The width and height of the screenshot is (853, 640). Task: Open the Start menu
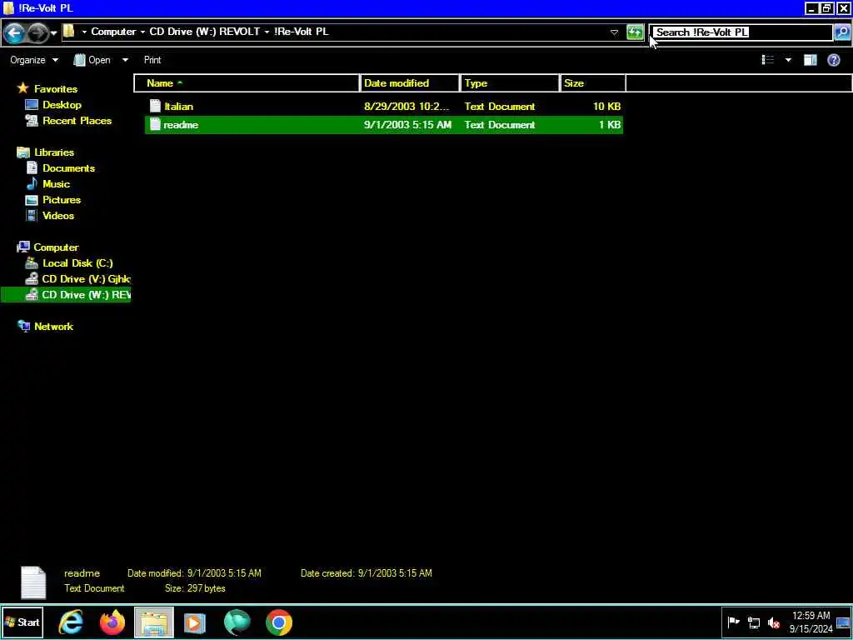[x=22, y=622]
